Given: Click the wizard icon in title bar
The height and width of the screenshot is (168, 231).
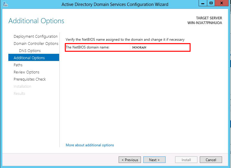Looking at the screenshot, I should coord(5,4).
